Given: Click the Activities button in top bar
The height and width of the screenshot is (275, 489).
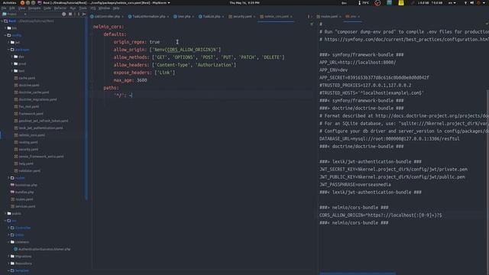Looking at the screenshot, I should 10,3.
